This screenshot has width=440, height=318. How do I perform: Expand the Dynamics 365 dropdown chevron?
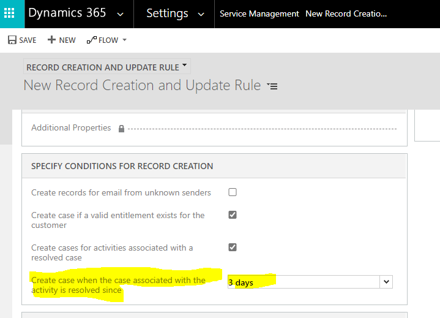click(x=120, y=13)
